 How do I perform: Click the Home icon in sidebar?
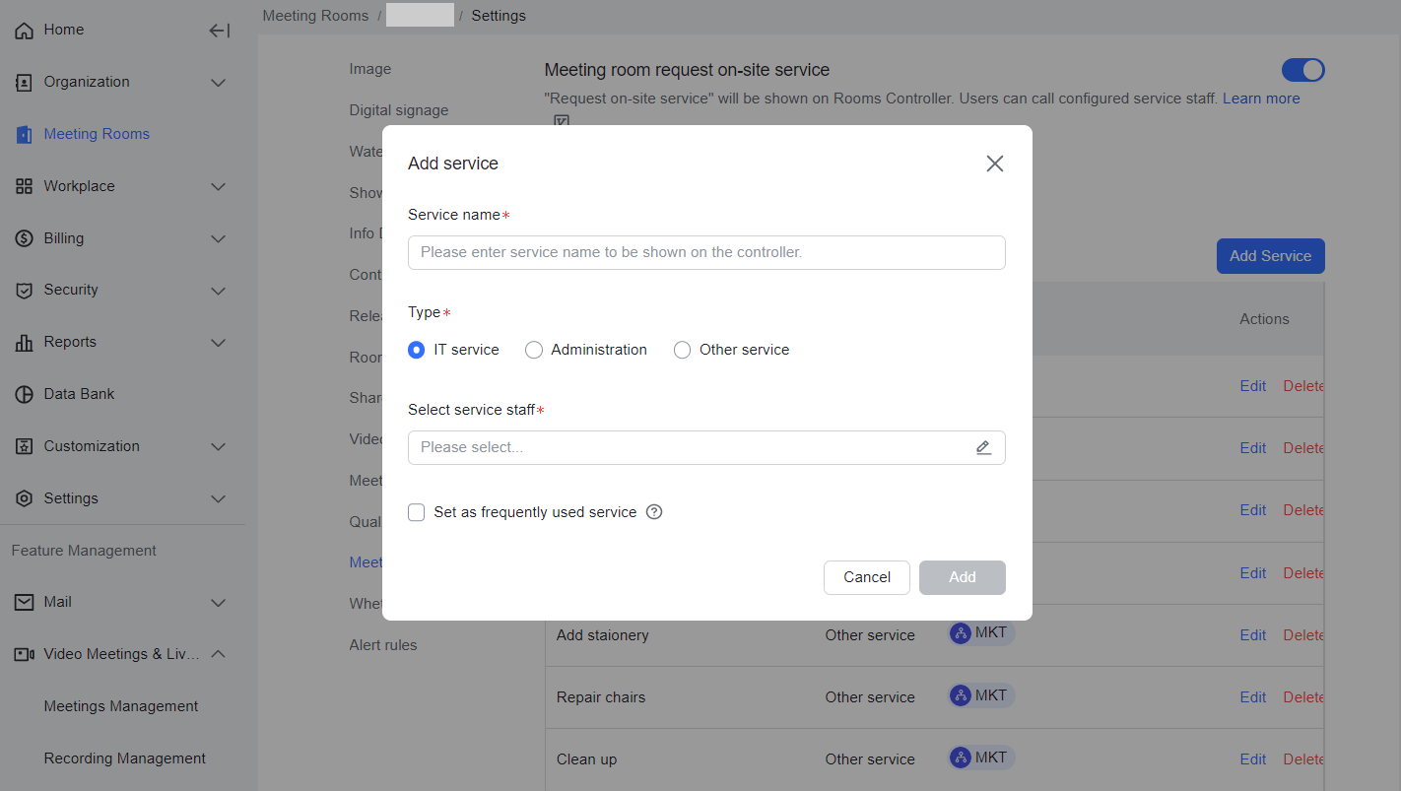tap(25, 31)
